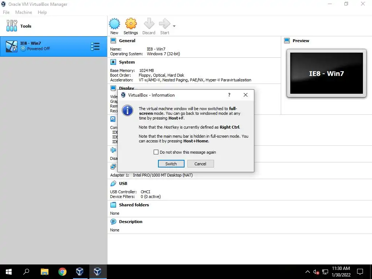372x279 pixels.
Task: Select the IE8 - Win7 virtual machine
Action: coord(54,46)
